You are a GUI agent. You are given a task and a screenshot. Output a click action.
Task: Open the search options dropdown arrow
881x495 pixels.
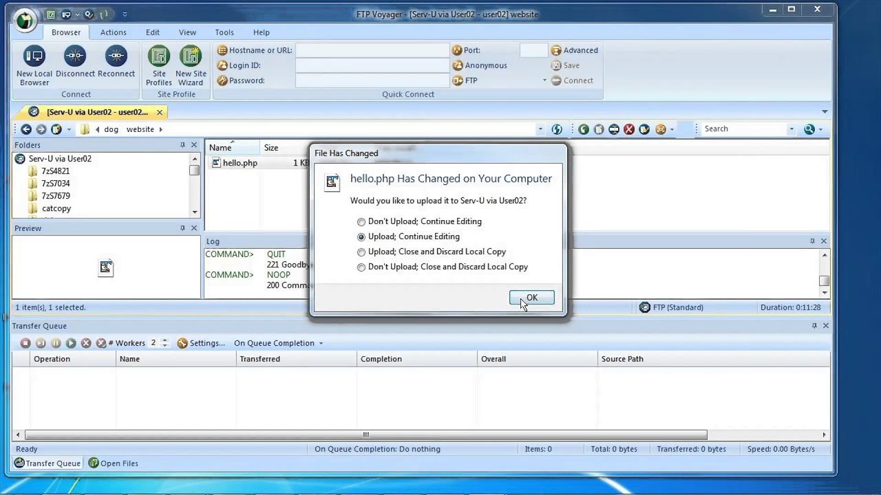click(820, 129)
